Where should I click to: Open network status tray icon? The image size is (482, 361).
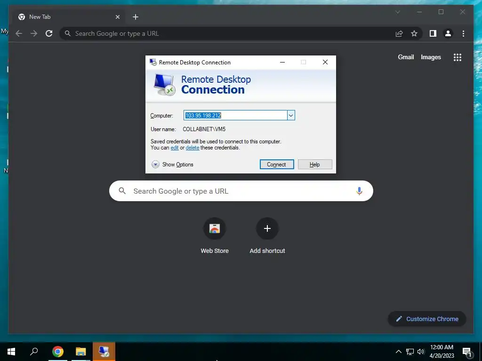[x=410, y=352]
